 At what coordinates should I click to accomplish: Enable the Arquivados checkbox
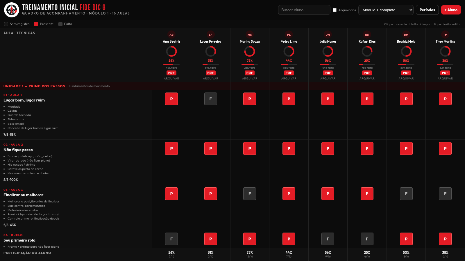(335, 10)
